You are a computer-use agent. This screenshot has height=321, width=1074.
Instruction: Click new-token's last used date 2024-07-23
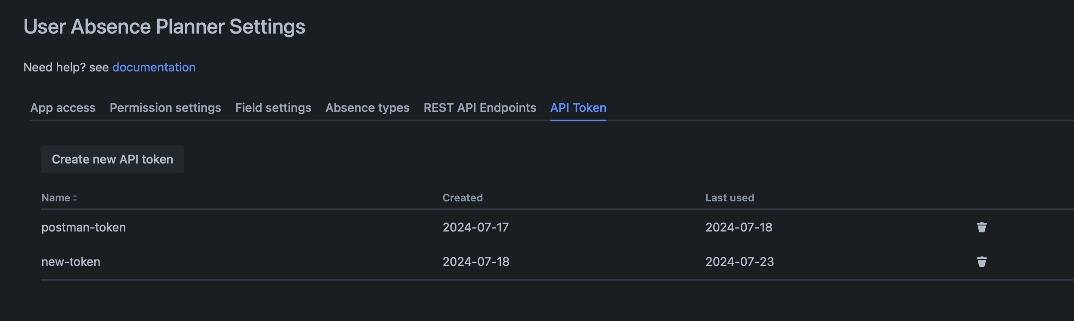tap(739, 262)
